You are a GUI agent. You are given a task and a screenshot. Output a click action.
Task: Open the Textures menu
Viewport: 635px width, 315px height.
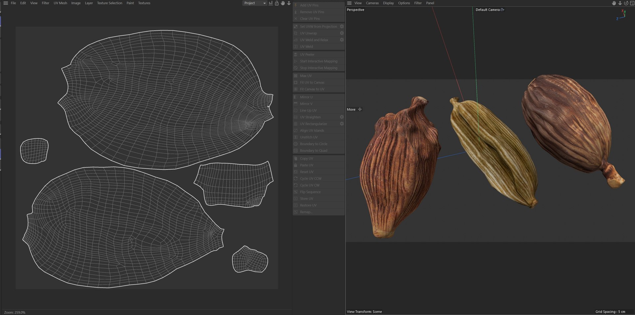tap(144, 3)
